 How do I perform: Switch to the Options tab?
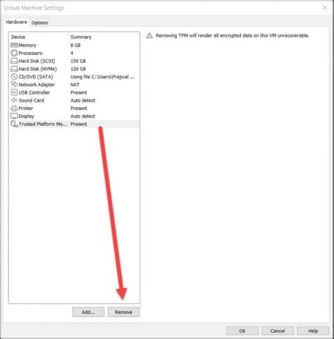pos(39,23)
